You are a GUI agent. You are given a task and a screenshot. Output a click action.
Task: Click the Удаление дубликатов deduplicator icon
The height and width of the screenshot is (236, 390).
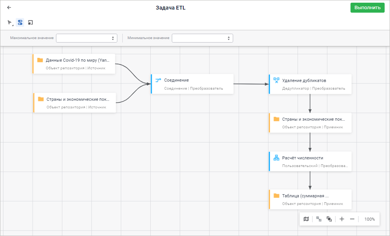(276, 80)
